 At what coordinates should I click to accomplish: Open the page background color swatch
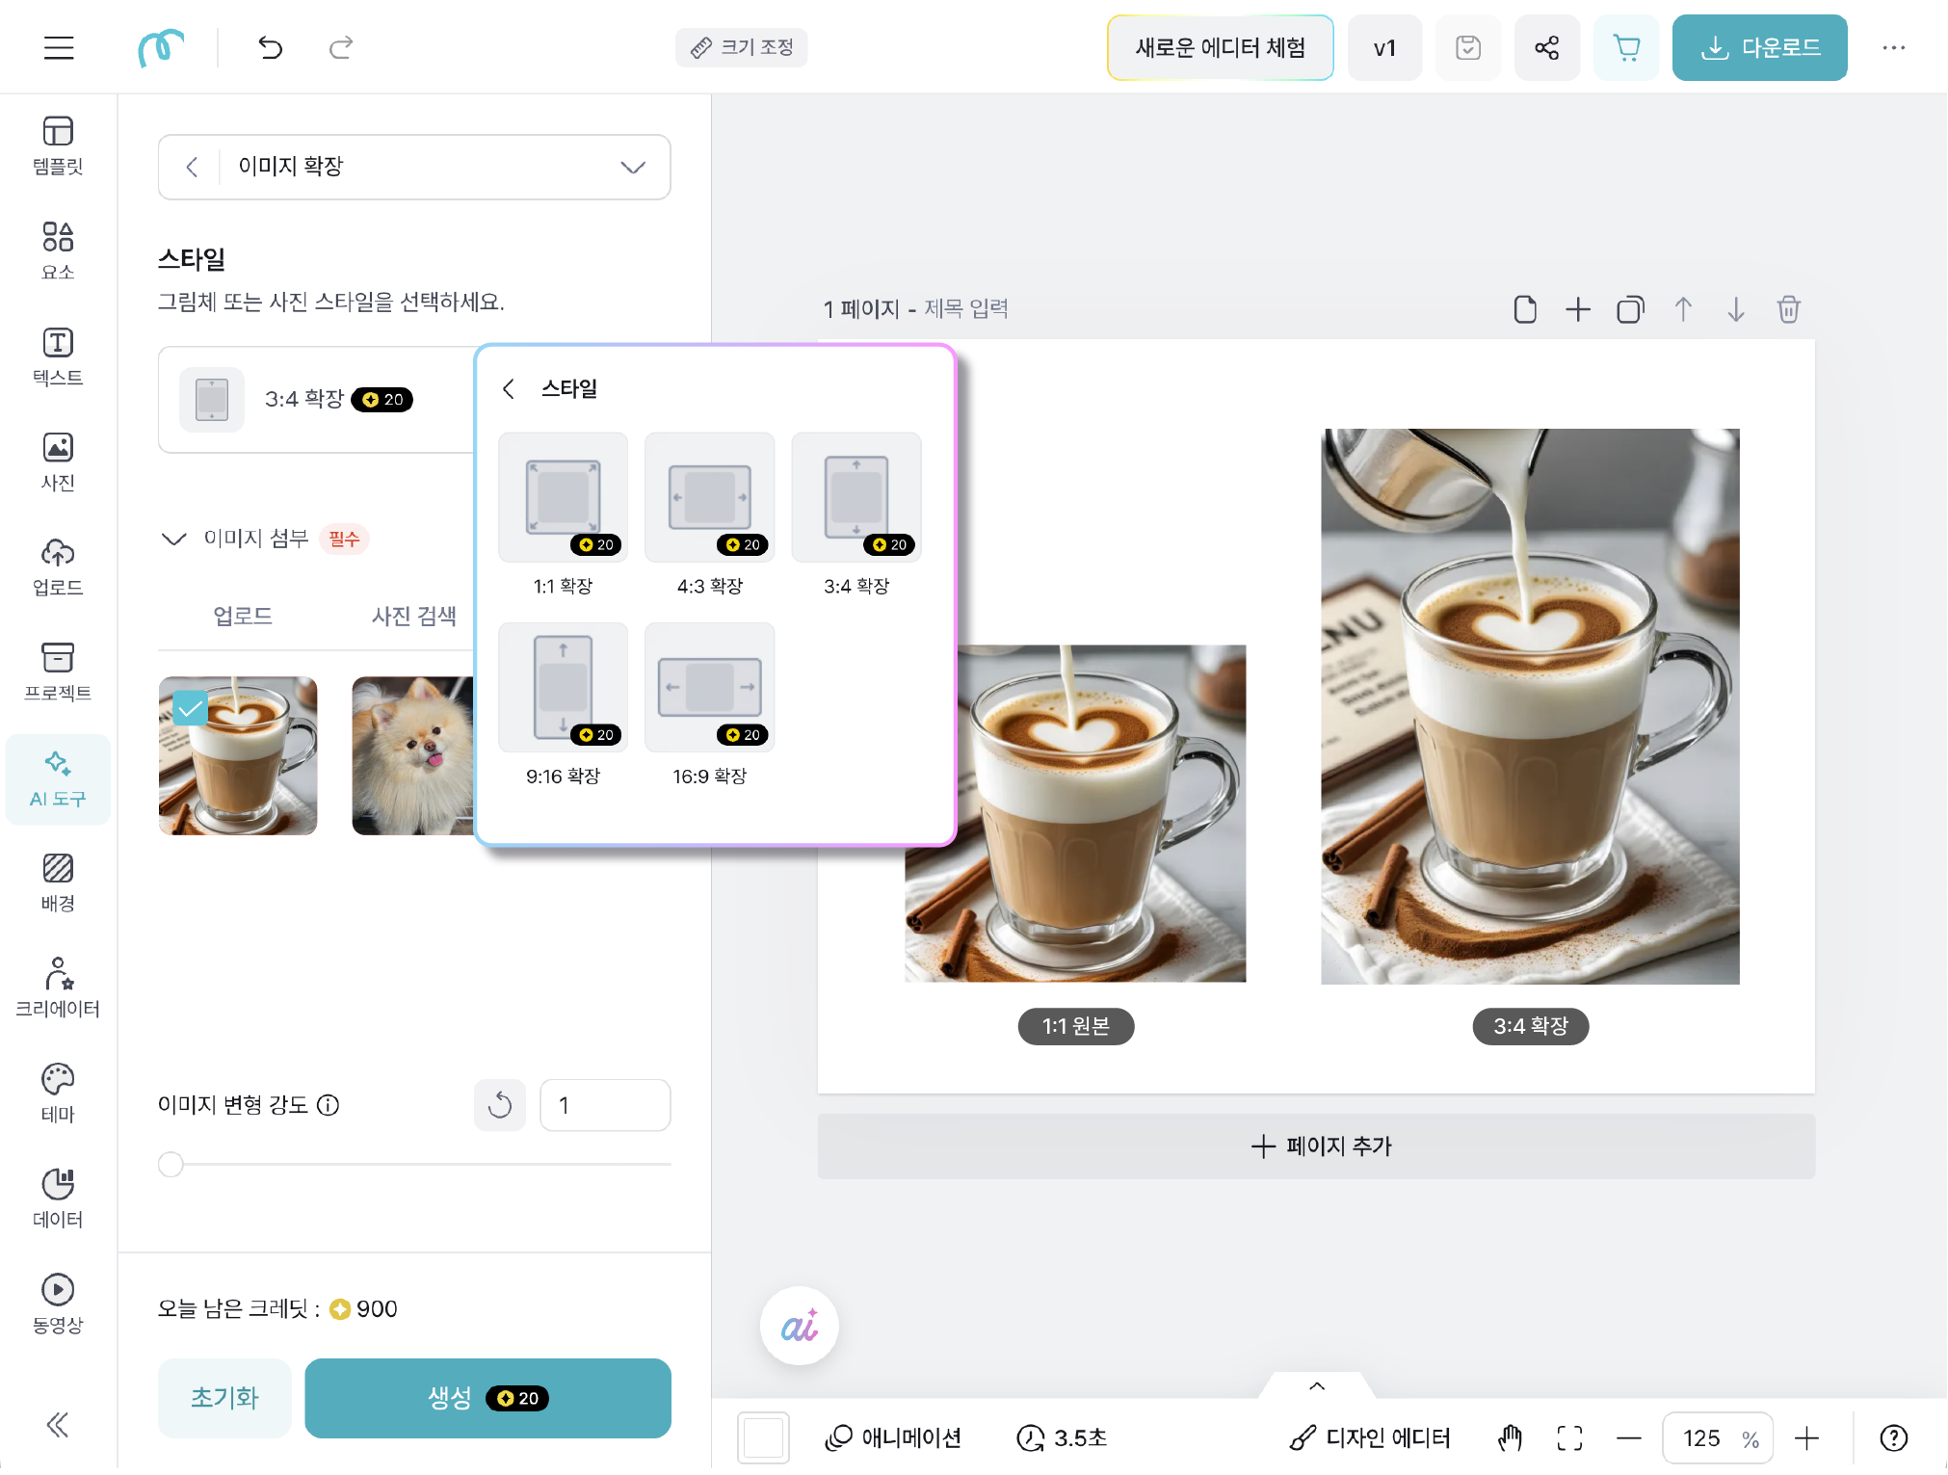pyautogui.click(x=763, y=1438)
